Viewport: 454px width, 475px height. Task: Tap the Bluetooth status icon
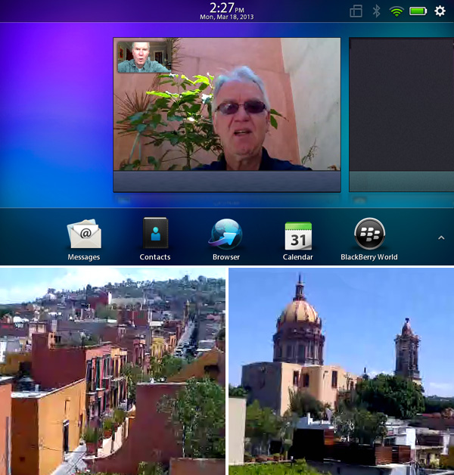(x=376, y=11)
